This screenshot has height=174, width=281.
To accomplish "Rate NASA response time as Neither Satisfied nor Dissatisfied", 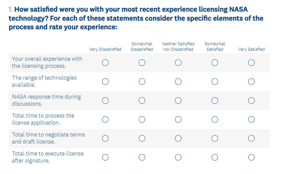I will coord(178,100).
